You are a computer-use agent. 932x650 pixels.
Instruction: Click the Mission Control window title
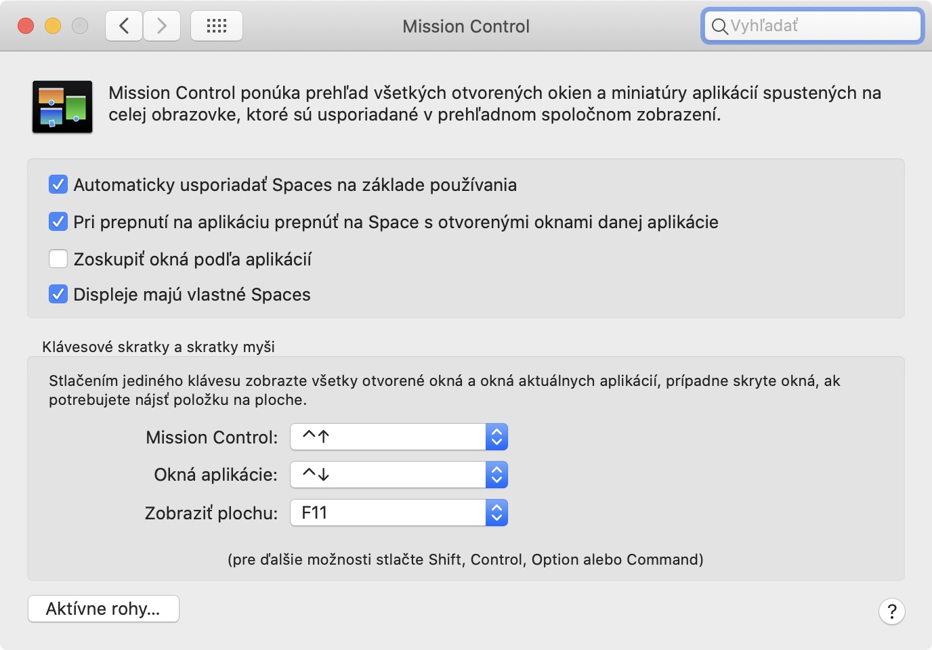tap(466, 26)
